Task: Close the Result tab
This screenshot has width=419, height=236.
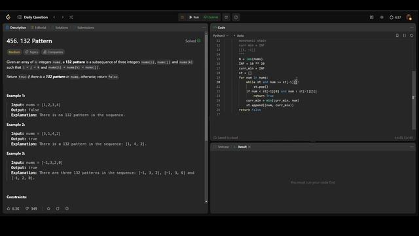Action: point(249,147)
